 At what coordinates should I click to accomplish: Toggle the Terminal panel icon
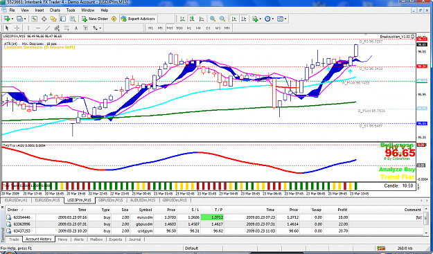[63, 19]
